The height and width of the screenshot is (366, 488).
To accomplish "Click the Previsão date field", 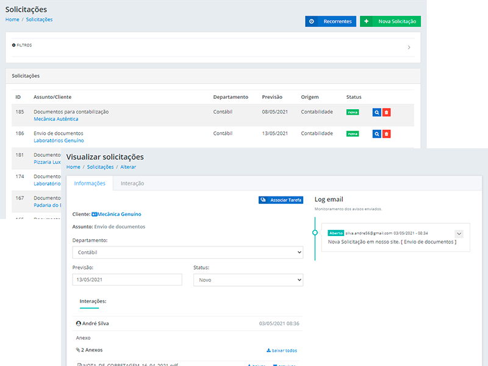I will (127, 279).
